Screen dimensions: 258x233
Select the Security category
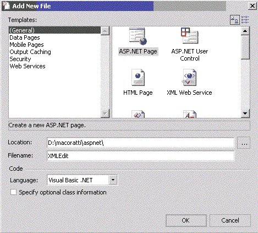tap(20, 59)
